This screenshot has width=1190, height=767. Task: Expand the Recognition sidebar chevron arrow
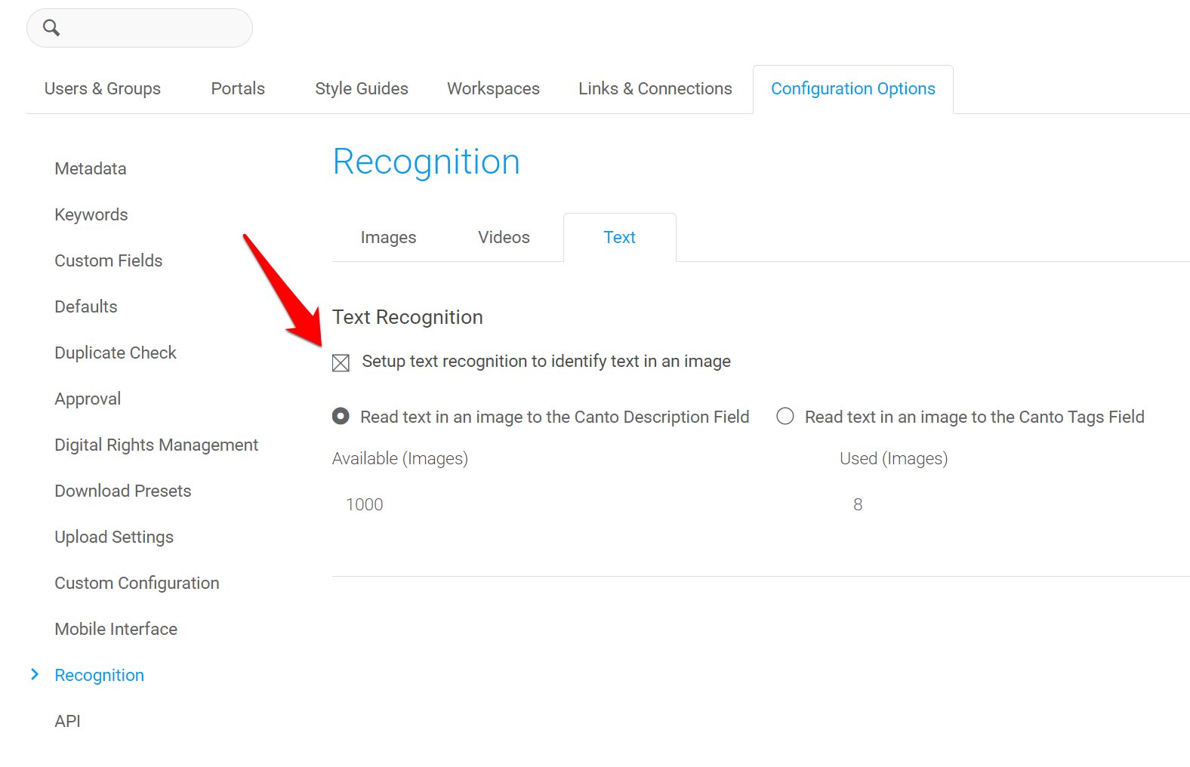coord(35,674)
